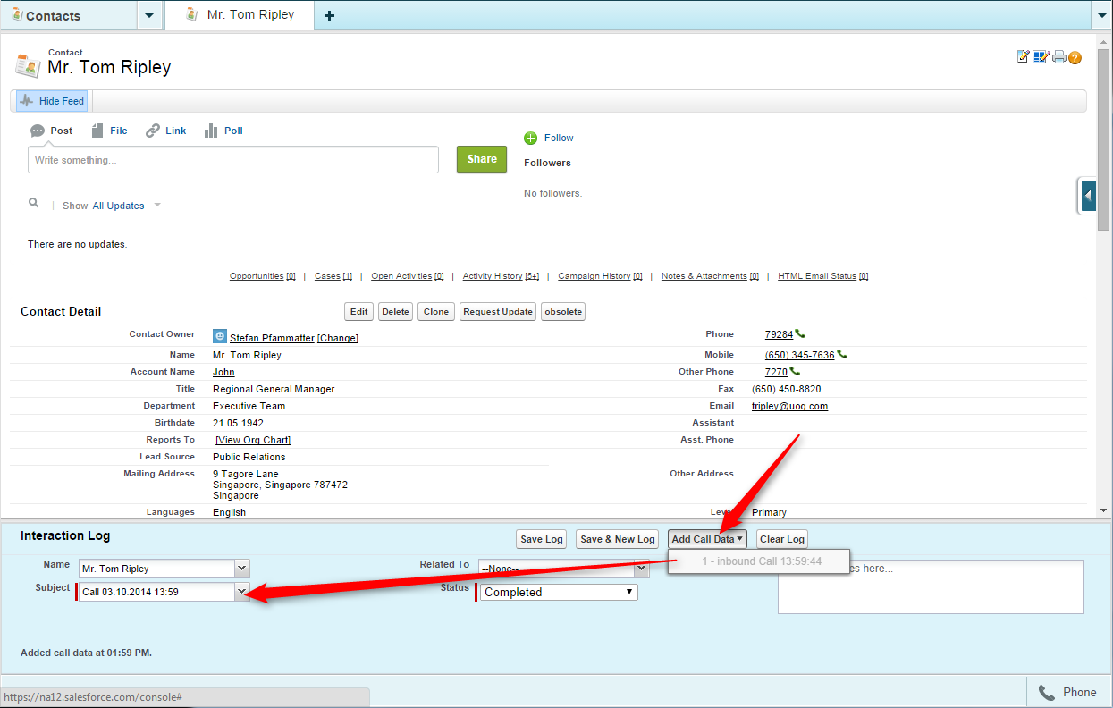Open the Name combo box arrow

241,569
